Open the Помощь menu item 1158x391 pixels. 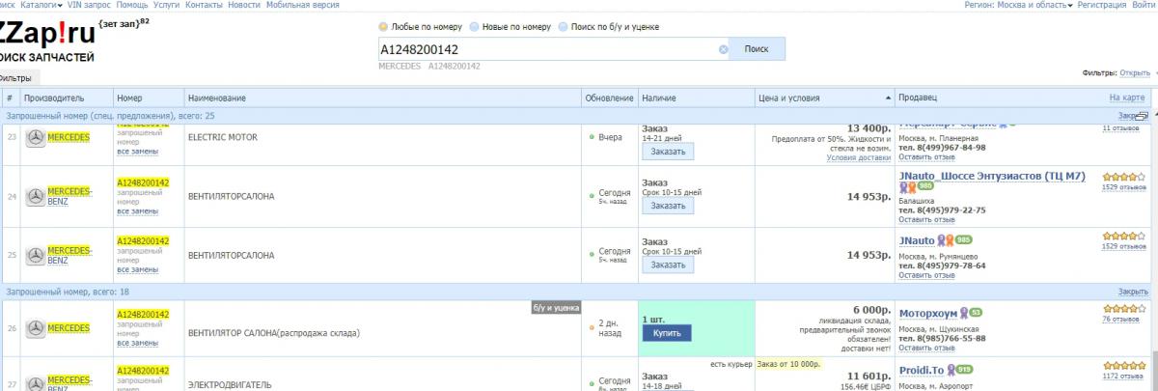pos(132,5)
